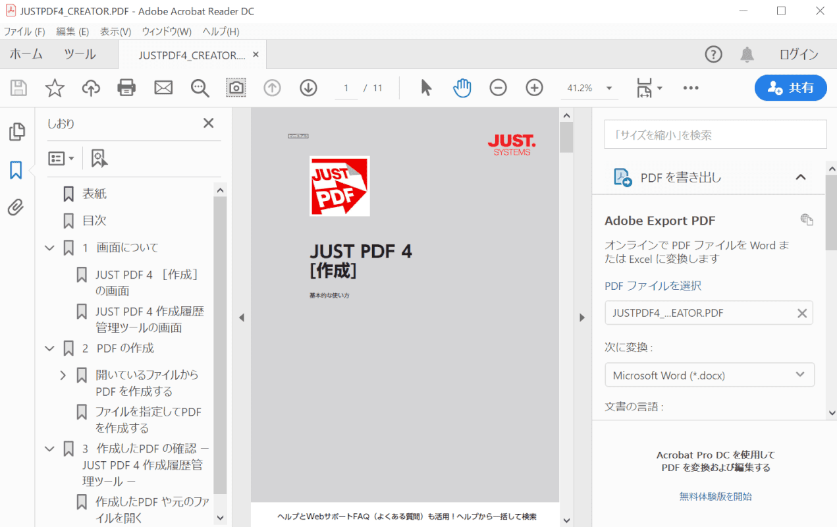Open bookmark options menu
Viewport: 837px width, 527px height.
click(x=61, y=158)
